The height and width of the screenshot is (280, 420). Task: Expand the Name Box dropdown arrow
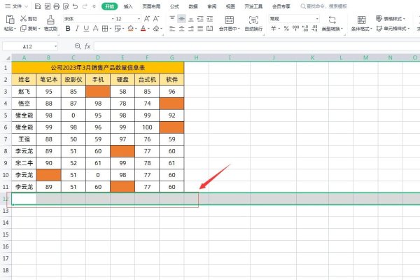coord(56,46)
